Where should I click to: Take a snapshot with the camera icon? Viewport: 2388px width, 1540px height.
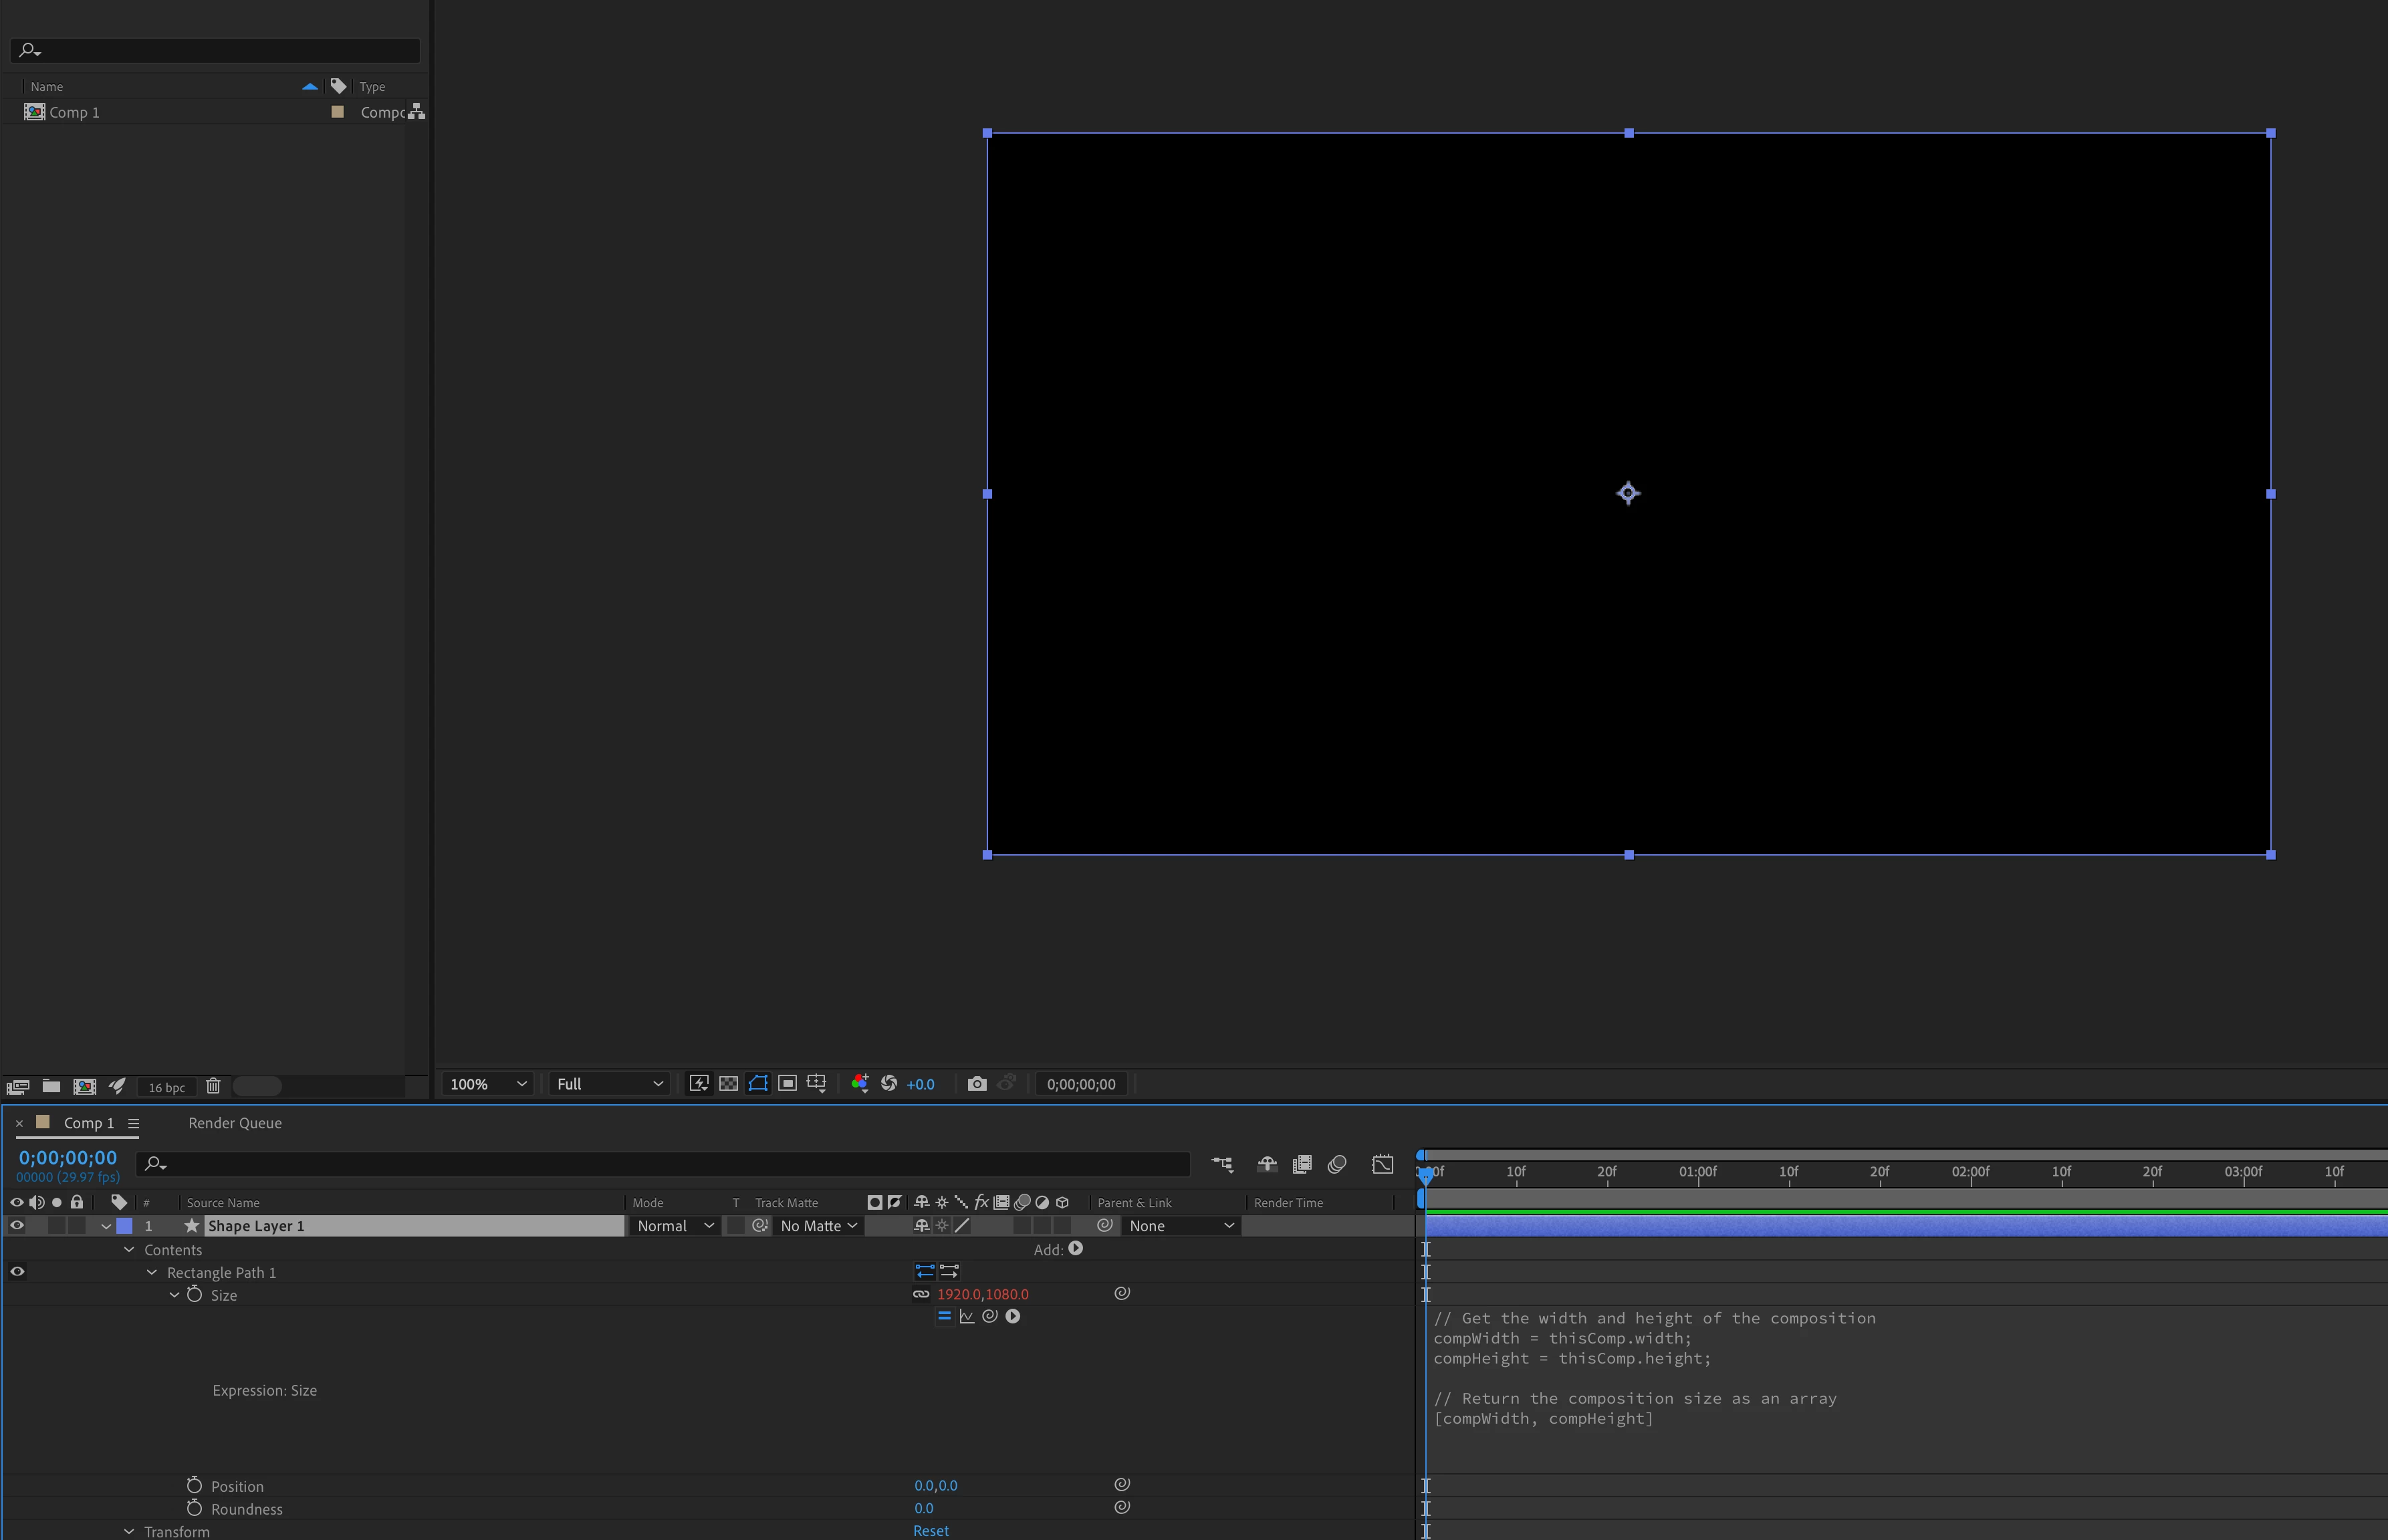pyautogui.click(x=977, y=1084)
